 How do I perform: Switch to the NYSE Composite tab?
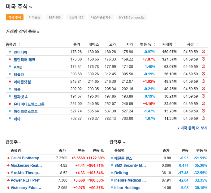132,17
